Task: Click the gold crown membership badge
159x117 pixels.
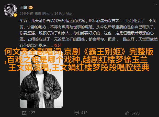Action: click(31, 7)
